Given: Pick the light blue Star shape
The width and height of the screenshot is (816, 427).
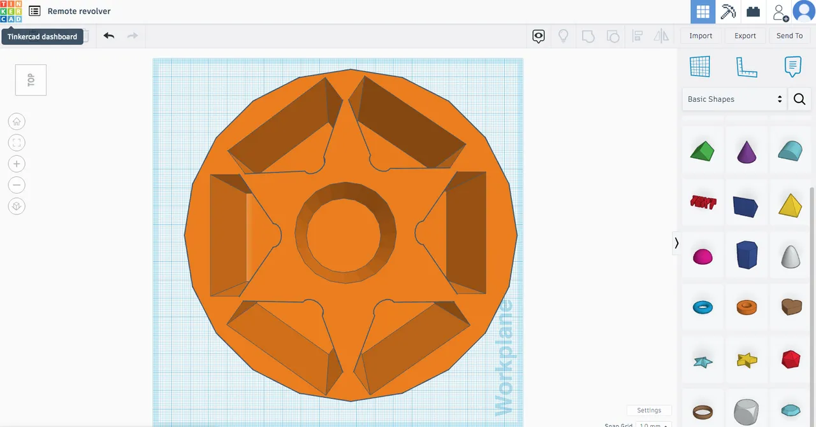Looking at the screenshot, I should point(703,361).
